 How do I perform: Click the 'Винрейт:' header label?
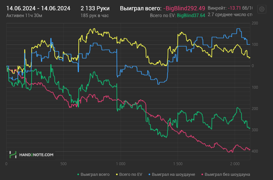tap(217, 8)
